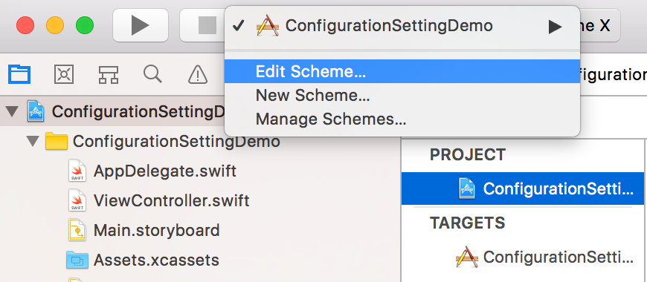Click the Stop button in the toolbar
The image size is (647, 282).
coord(202,25)
